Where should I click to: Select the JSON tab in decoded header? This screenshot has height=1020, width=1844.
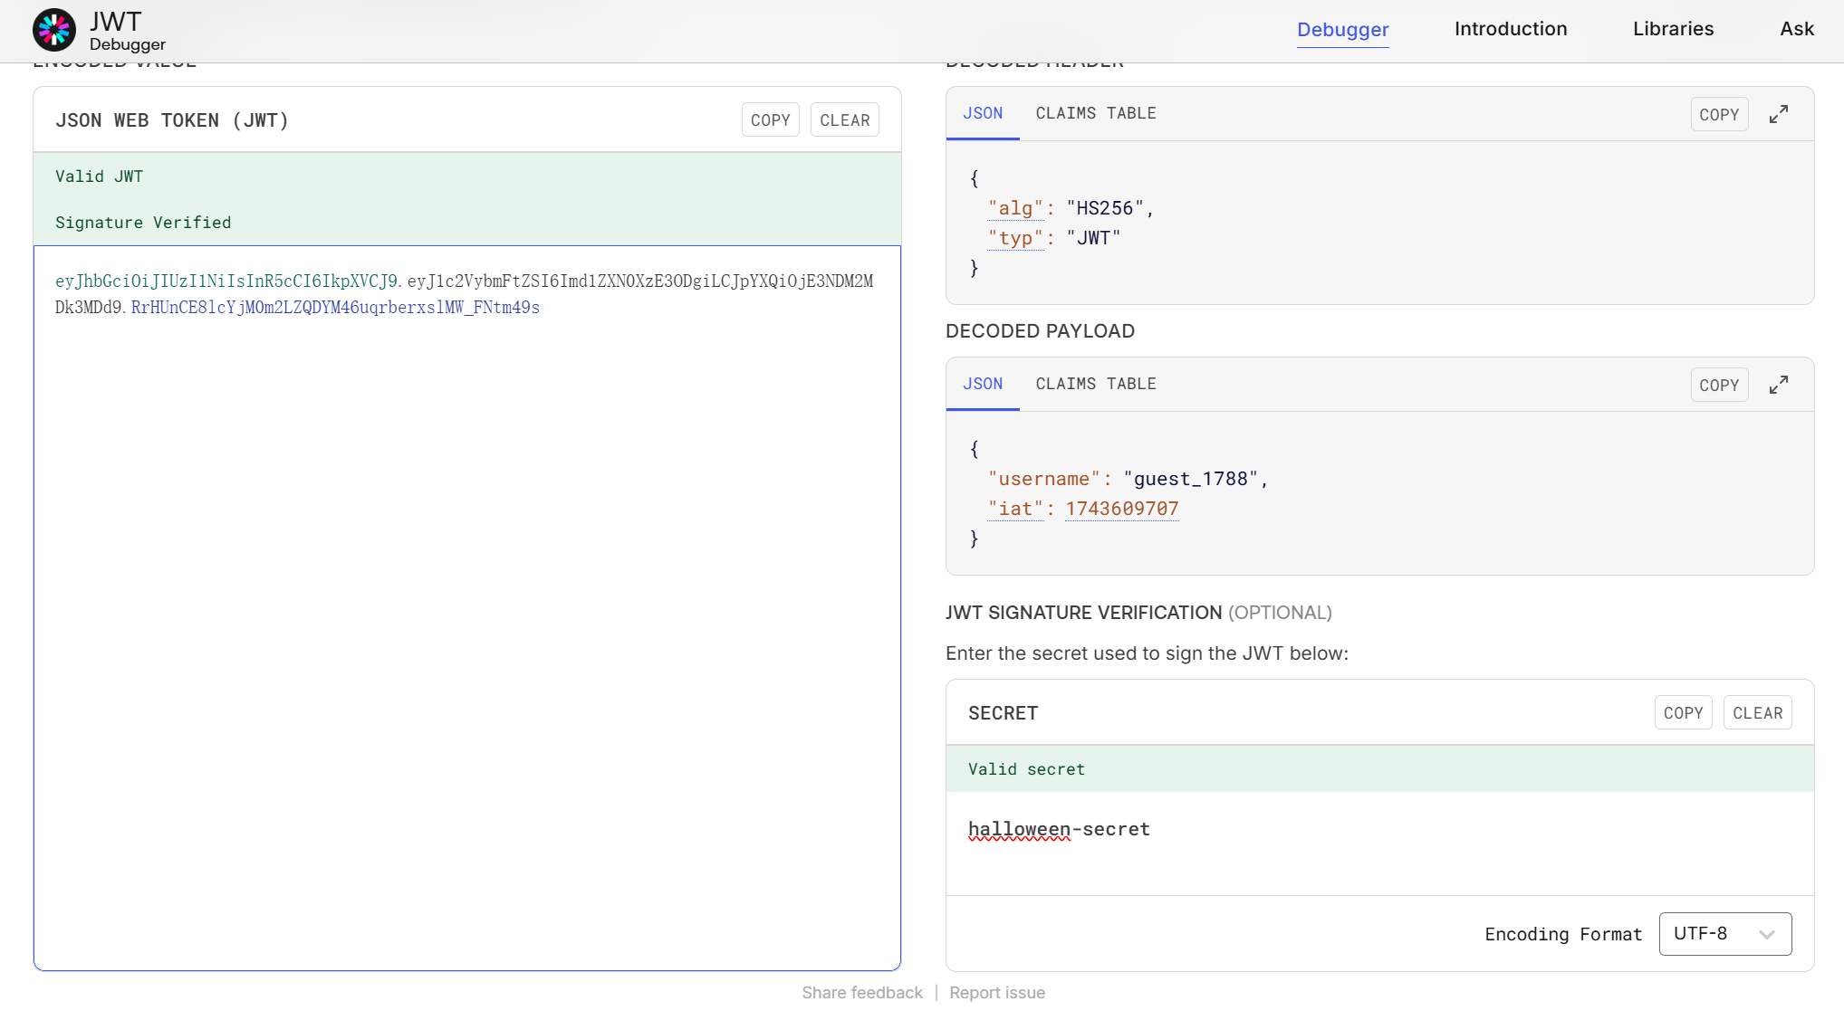982,113
